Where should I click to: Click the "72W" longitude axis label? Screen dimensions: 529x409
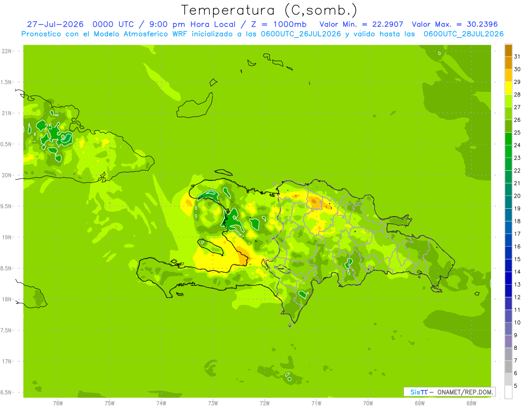pos(264,403)
